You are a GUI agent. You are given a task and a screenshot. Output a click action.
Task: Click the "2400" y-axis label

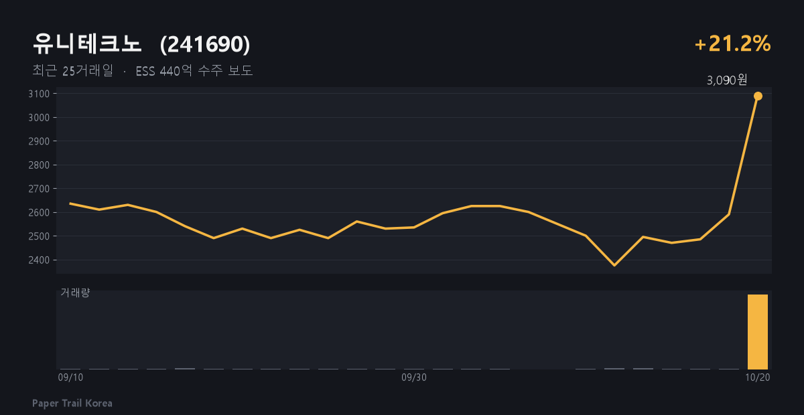pos(39,260)
